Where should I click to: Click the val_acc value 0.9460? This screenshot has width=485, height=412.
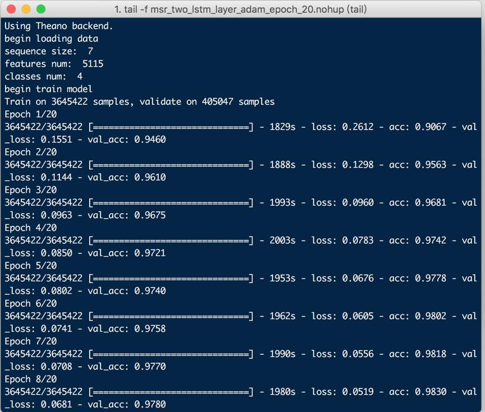pyautogui.click(x=150, y=140)
